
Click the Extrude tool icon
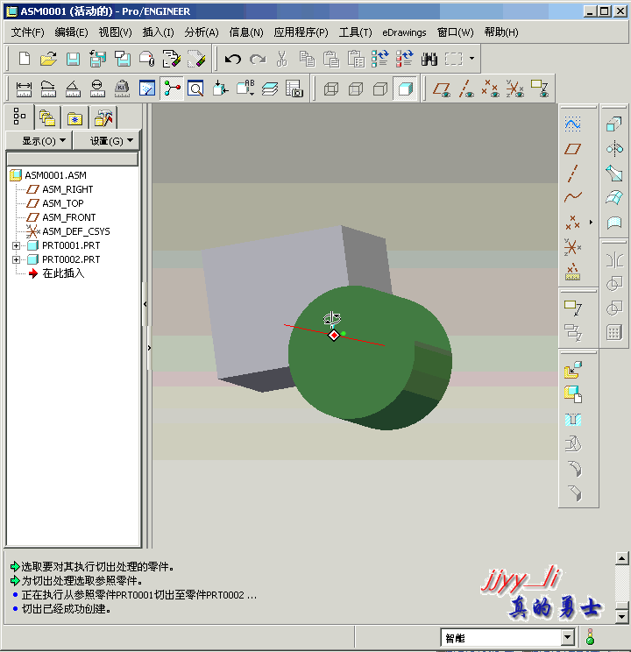pyautogui.click(x=614, y=124)
